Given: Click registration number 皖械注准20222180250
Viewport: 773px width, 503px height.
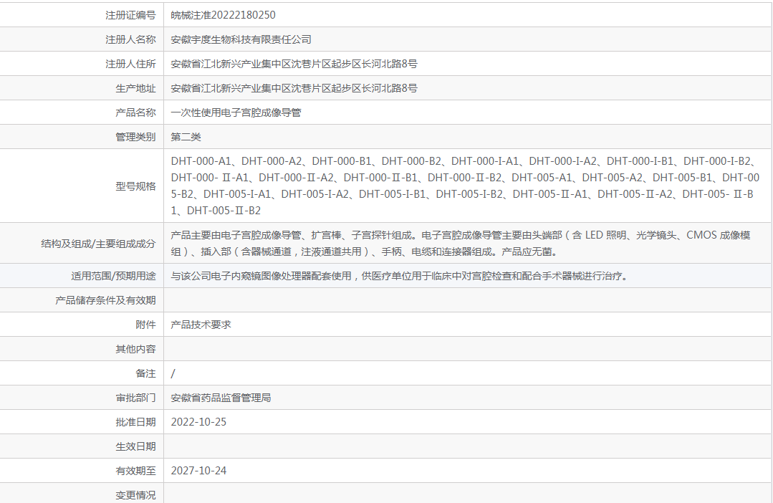Looking at the screenshot, I should [223, 15].
